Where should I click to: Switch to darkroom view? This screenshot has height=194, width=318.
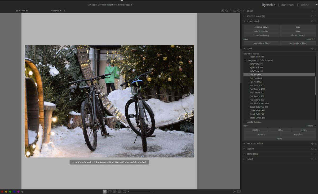[x=288, y=5]
